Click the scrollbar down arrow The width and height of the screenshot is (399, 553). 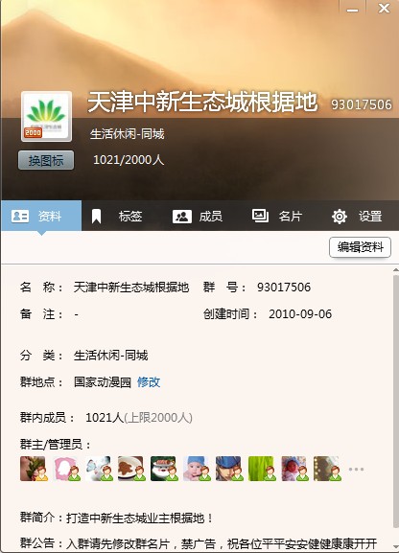tap(395, 547)
